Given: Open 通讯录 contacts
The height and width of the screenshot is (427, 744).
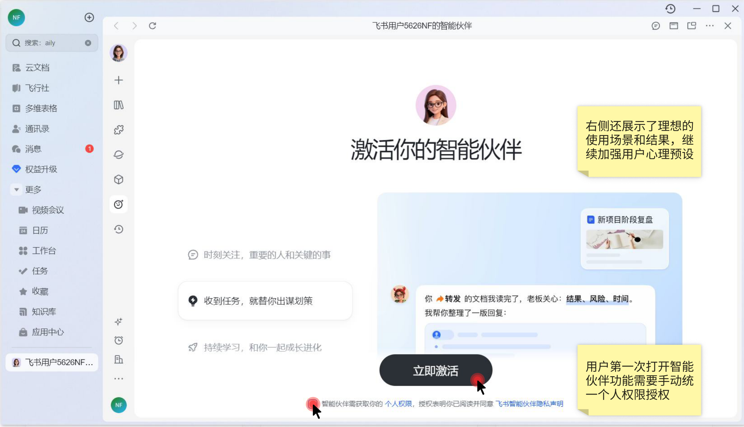Looking at the screenshot, I should pyautogui.click(x=52, y=129).
